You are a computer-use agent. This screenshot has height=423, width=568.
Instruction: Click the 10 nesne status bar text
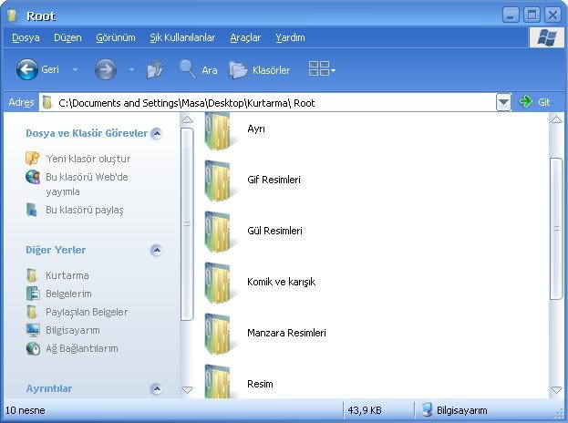(25, 410)
